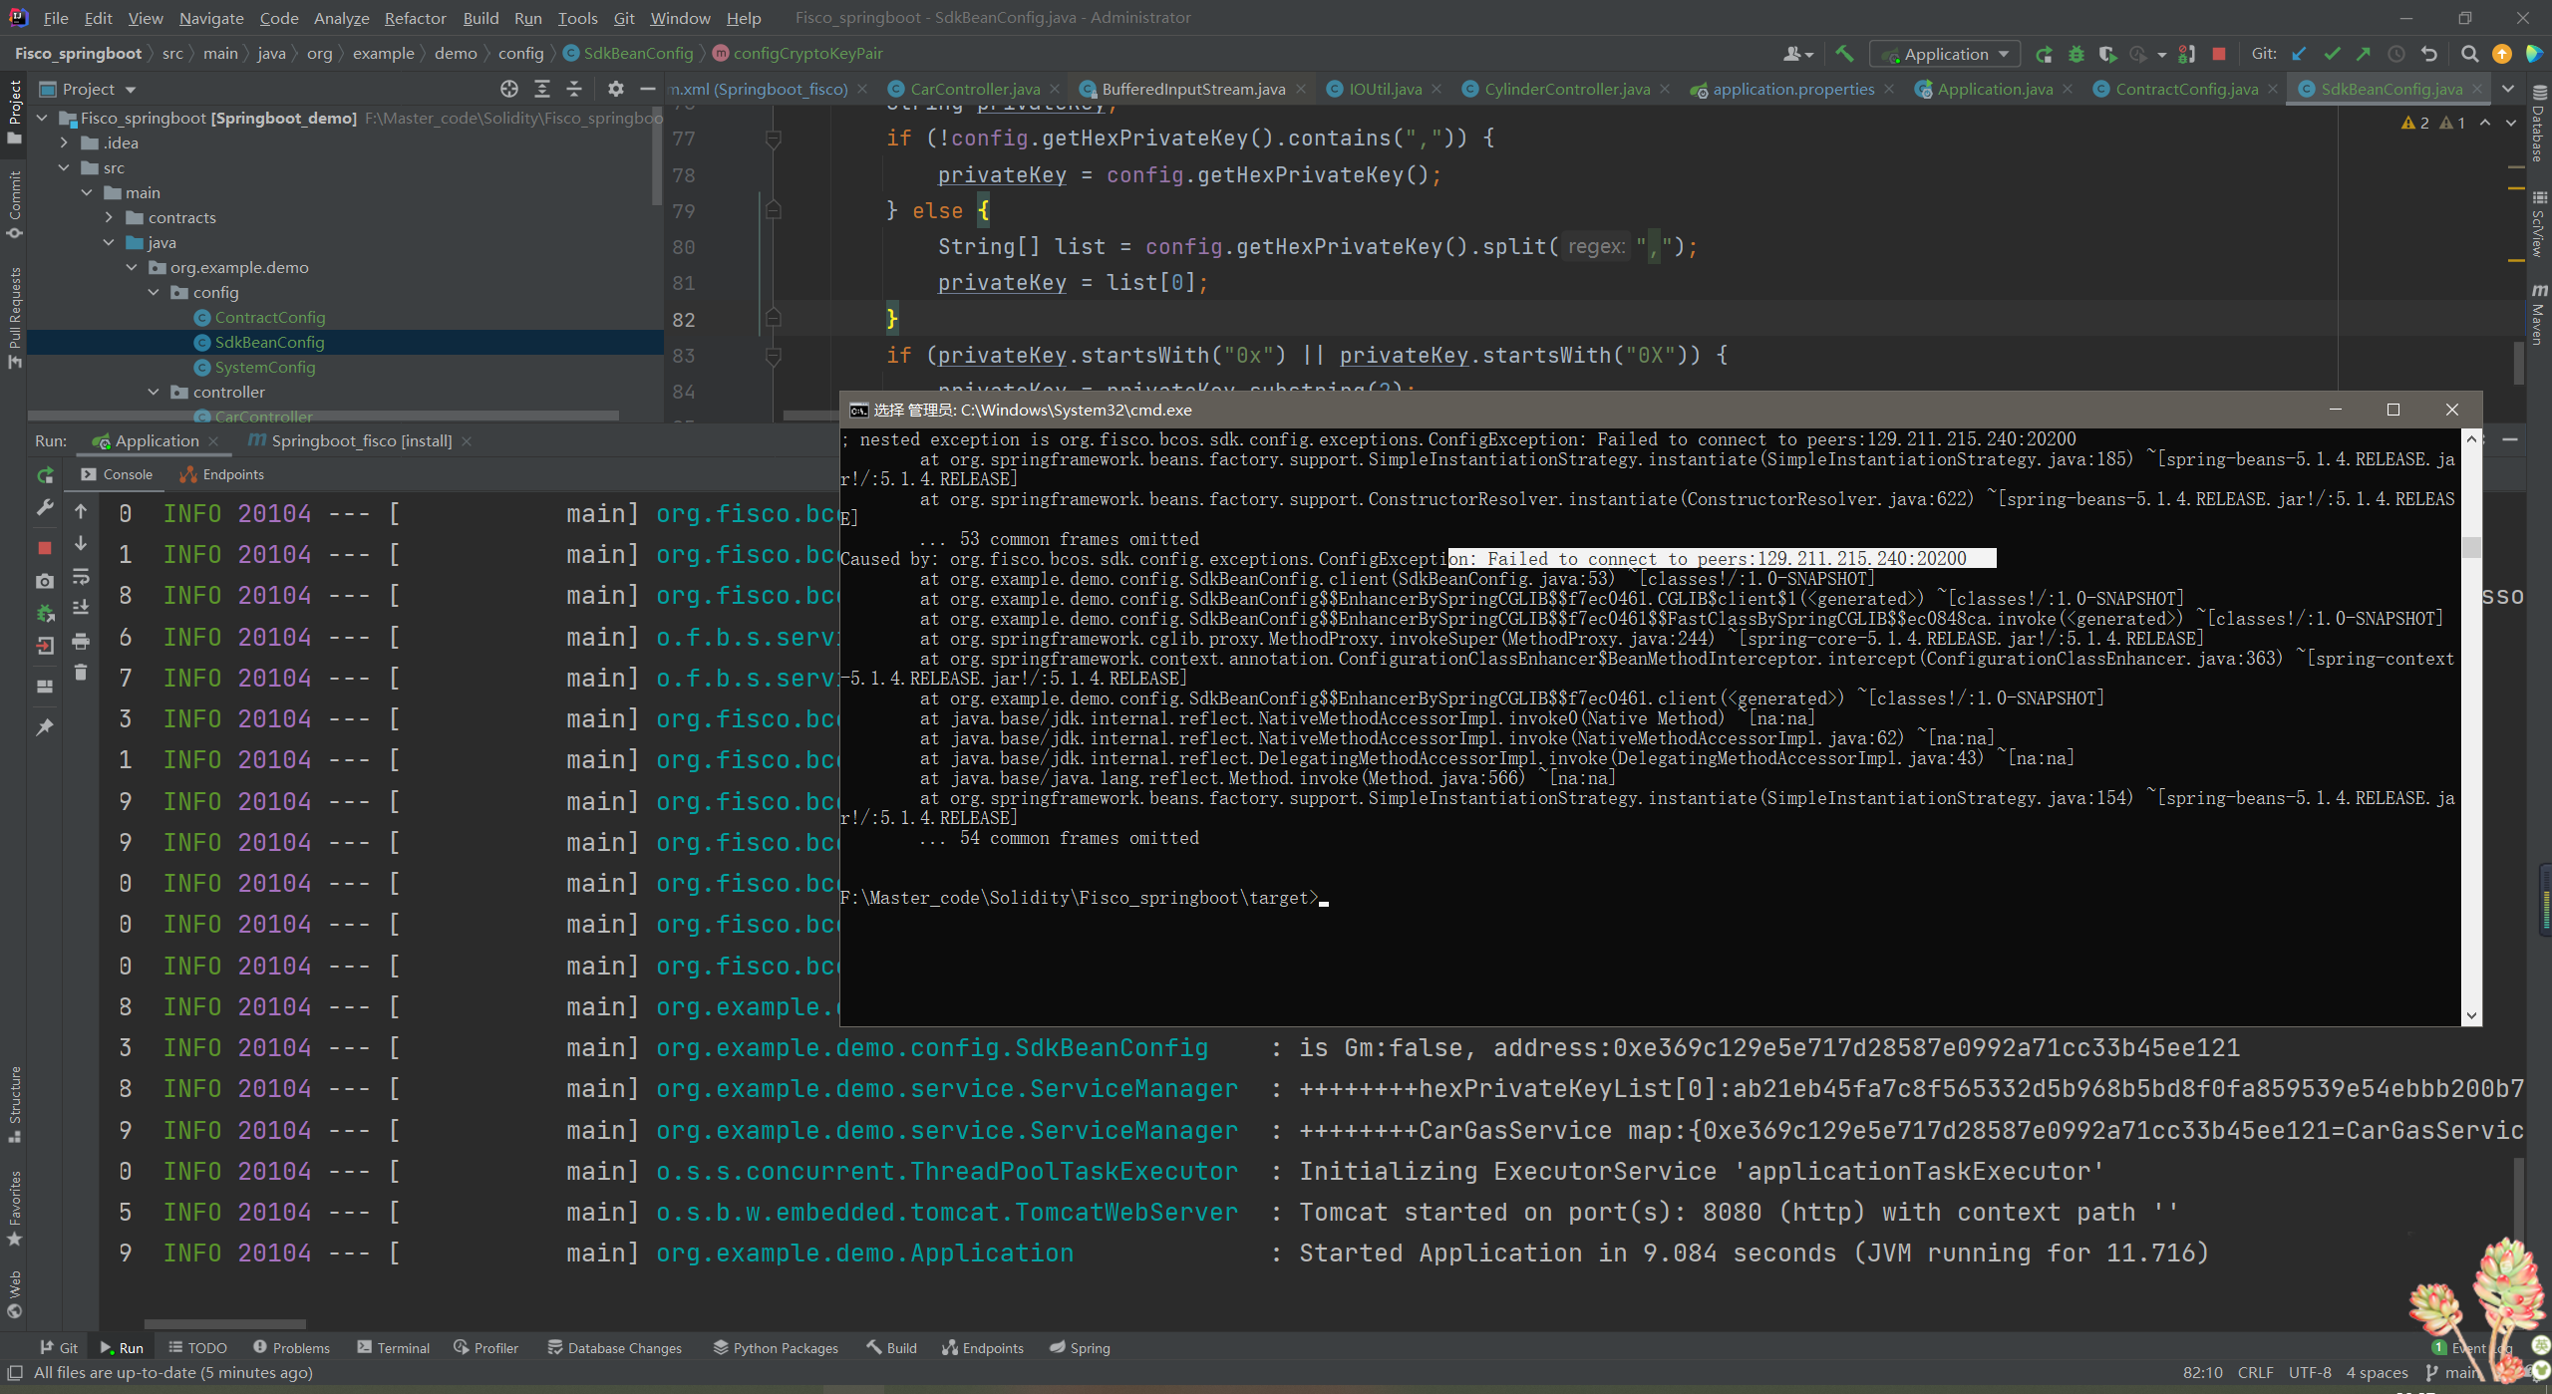This screenshot has height=1394, width=2552.
Task: Open the Terminal tool window button
Action: click(393, 1347)
